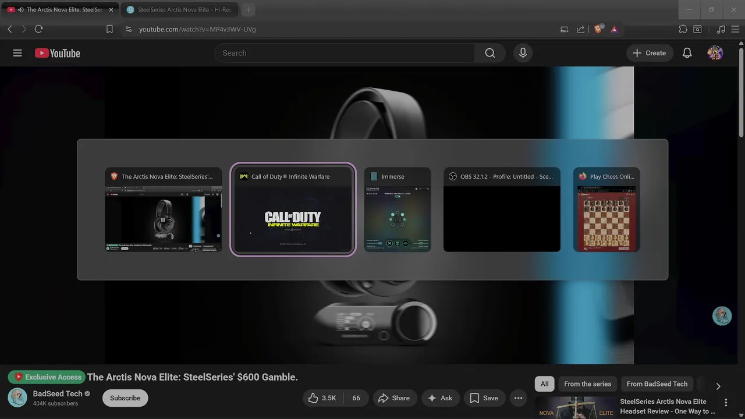Click the magnifier search button
Viewport: 745px width, 419px height.
click(490, 53)
